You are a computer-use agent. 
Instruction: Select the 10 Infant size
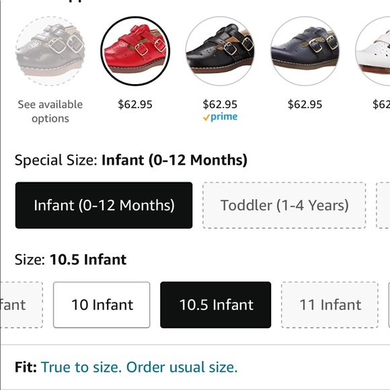pyautogui.click(x=102, y=305)
